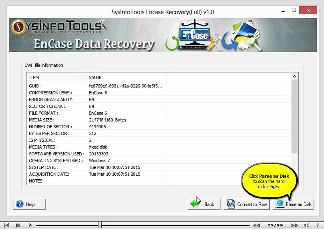Click the Convert to Raw button
Image resolution: width=324 pixels, height=229 pixels.
[x=247, y=204]
